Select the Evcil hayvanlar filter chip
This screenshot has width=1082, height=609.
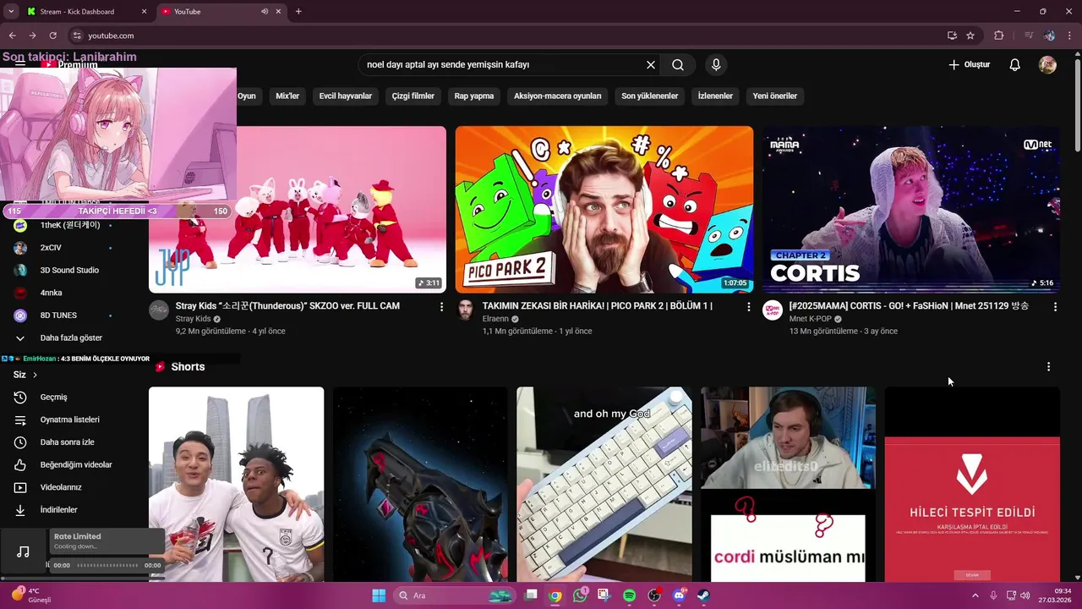pos(345,96)
